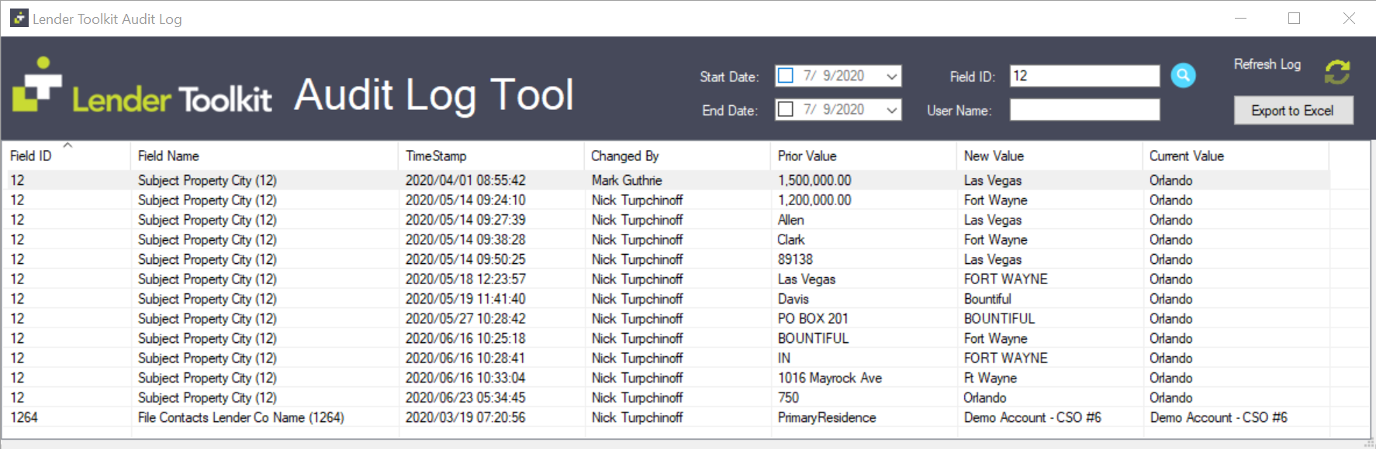Screen dimensions: 1376x449
Task: Select timestamp 2020/05/14 09:50:25
Action: (465, 259)
